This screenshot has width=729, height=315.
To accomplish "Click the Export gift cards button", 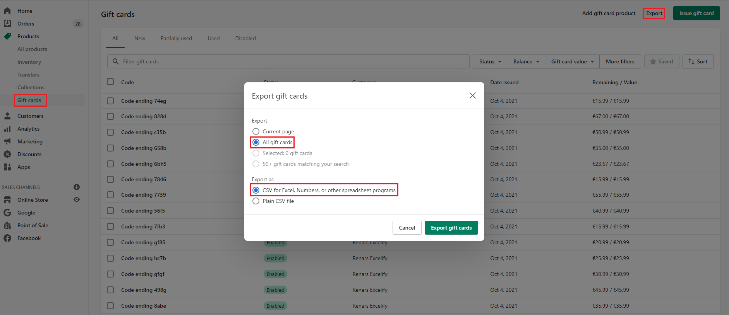I will tap(451, 228).
